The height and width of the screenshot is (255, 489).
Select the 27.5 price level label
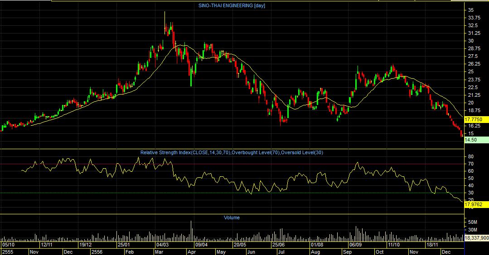pos(473,56)
